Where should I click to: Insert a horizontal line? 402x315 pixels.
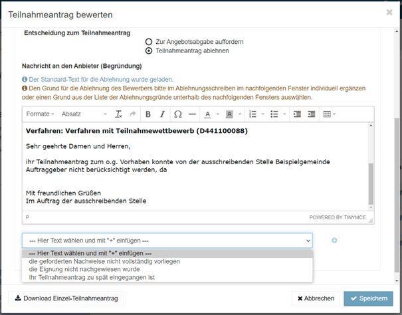192,114
